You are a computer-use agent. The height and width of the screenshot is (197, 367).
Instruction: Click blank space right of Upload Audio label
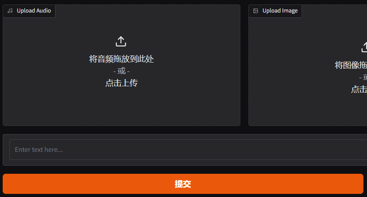click(147, 11)
